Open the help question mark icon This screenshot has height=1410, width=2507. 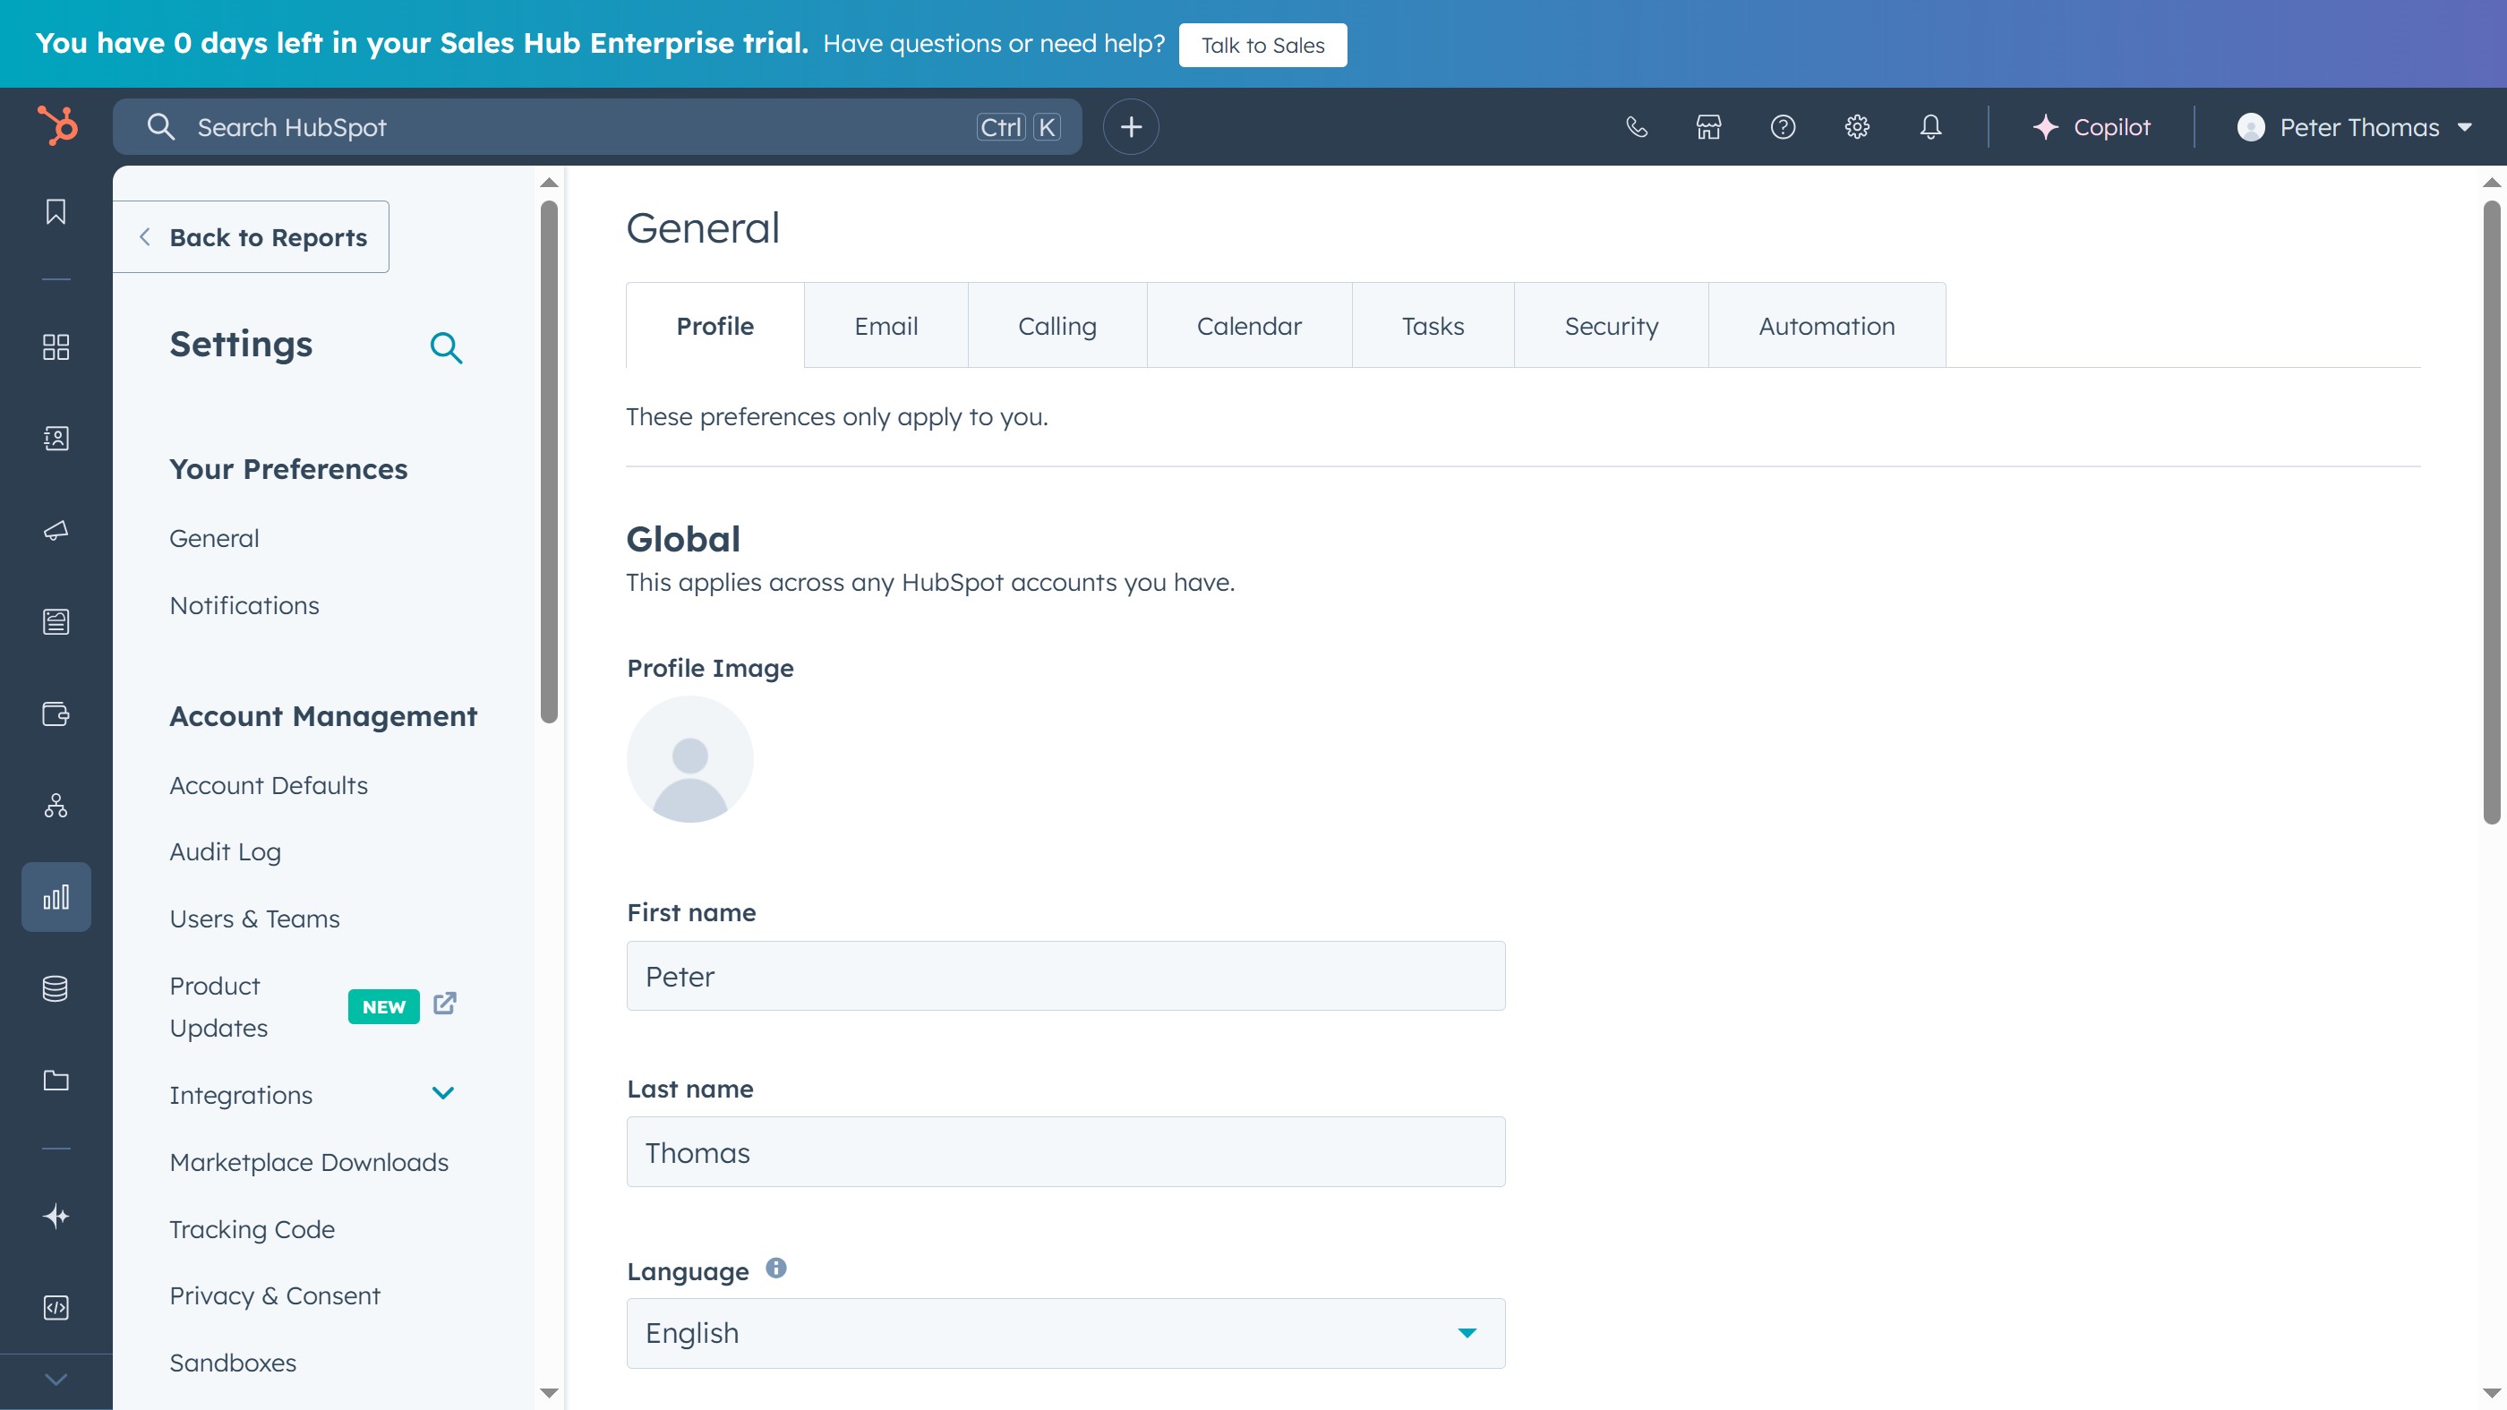(x=1783, y=126)
